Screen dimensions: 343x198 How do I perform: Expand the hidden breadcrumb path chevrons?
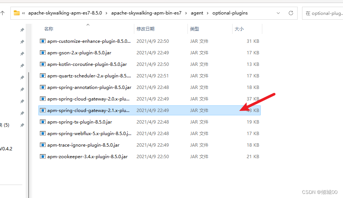(23, 13)
